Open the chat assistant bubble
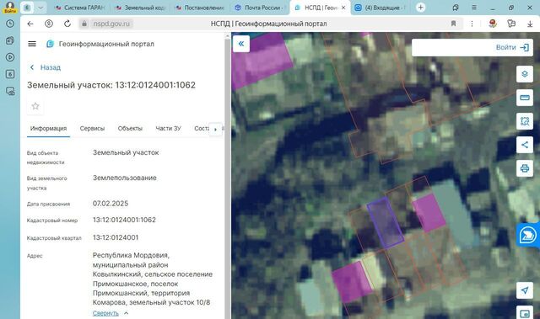This screenshot has width=540, height=319. click(527, 235)
